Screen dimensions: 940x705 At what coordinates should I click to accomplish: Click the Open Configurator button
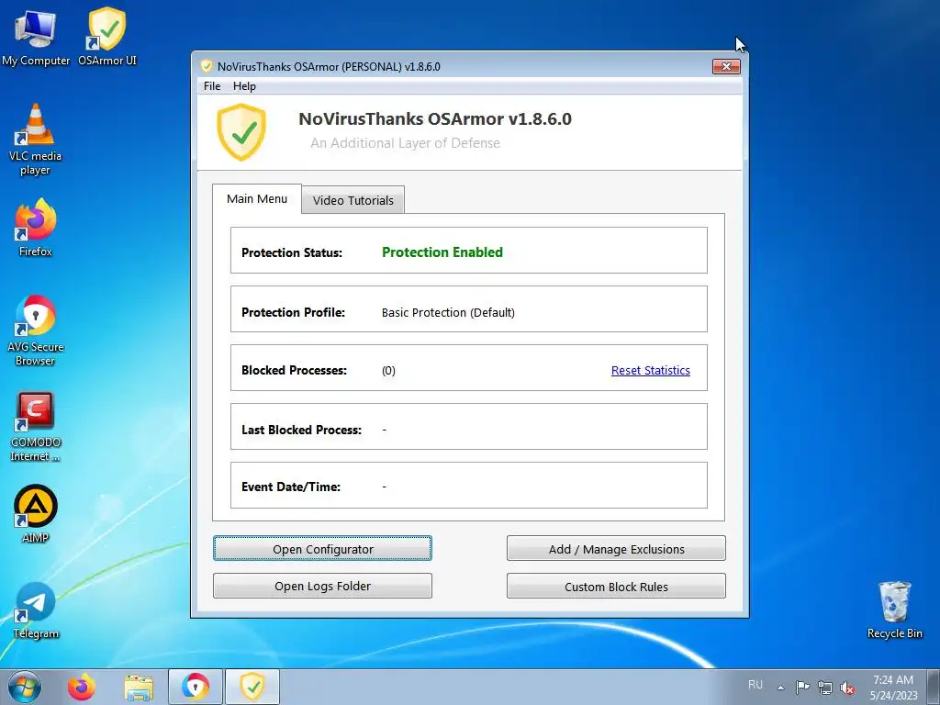tap(322, 549)
